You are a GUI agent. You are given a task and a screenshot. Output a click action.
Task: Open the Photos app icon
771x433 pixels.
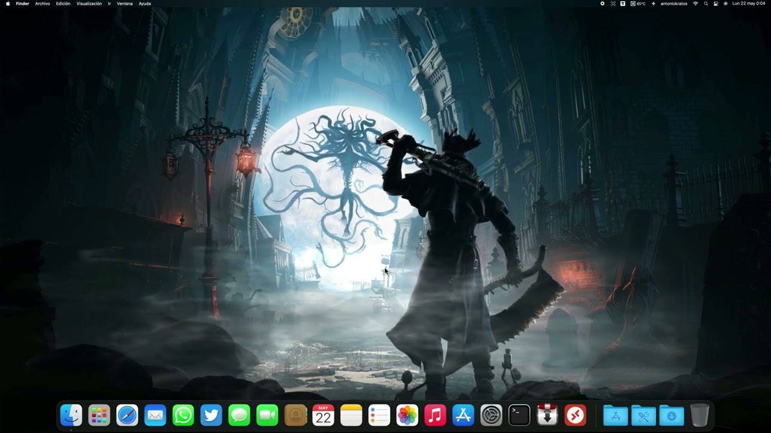(x=407, y=415)
